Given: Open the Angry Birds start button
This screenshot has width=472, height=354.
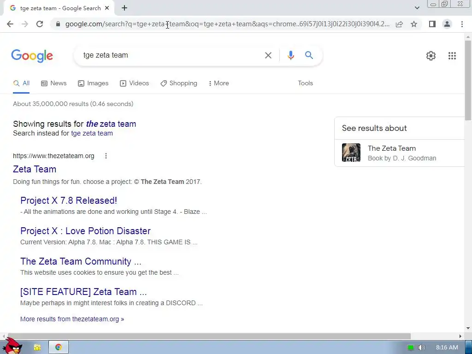Looking at the screenshot, I should pyautogui.click(x=12, y=347).
